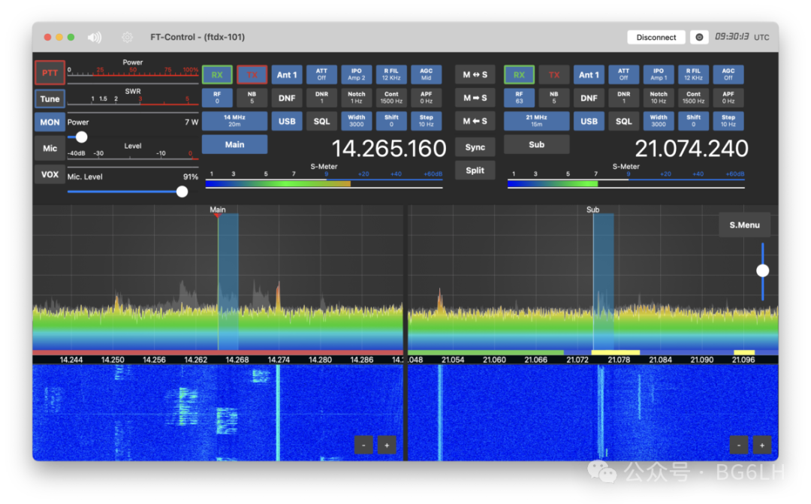This screenshot has width=811, height=504.
Task: Toggle the VOX button
Action: point(50,174)
